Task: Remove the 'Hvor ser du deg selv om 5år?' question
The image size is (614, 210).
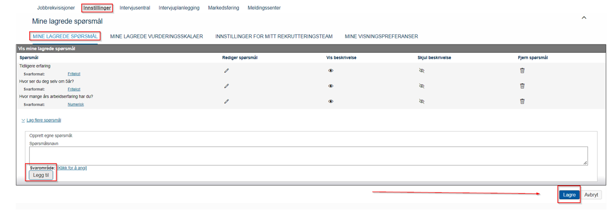Action: point(522,86)
